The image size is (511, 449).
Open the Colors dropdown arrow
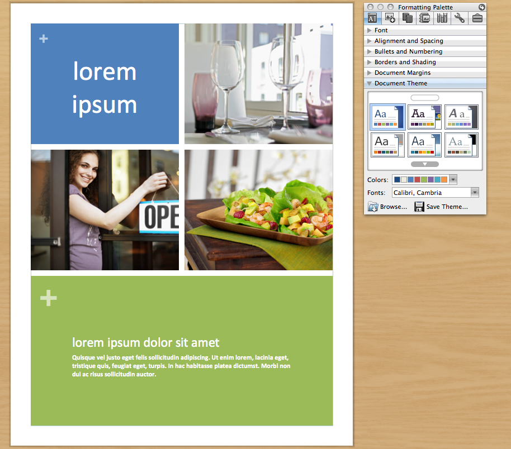[x=453, y=179]
